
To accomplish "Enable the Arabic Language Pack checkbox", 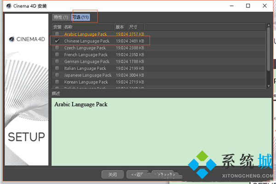I will click(x=57, y=34).
